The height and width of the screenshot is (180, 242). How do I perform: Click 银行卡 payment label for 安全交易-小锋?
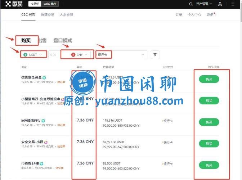click(x=168, y=142)
